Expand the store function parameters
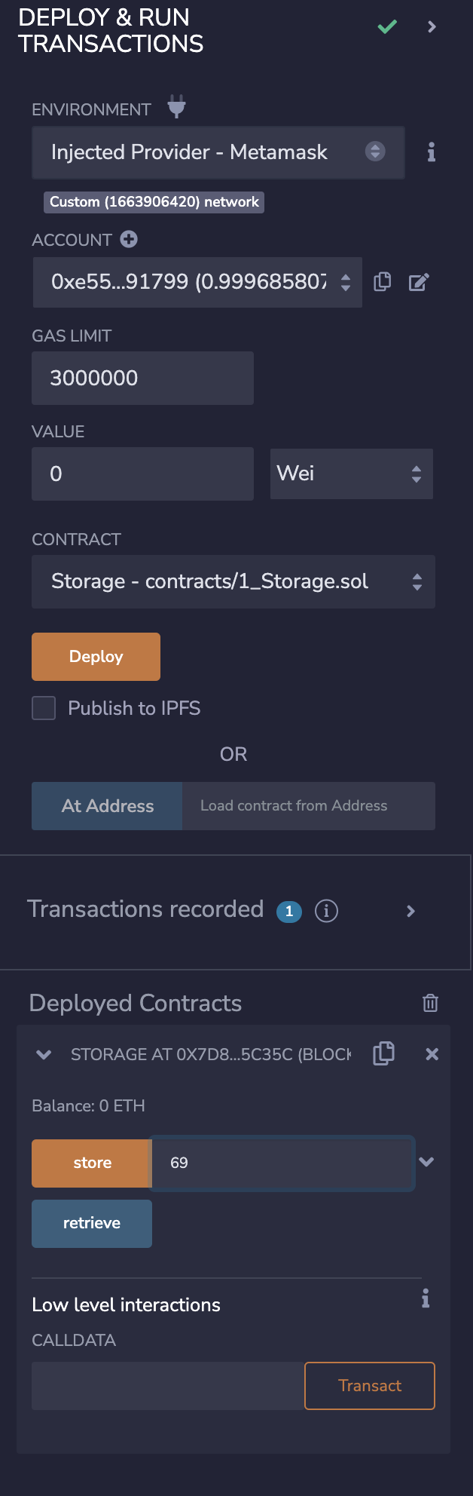This screenshot has width=473, height=1496. (426, 1162)
